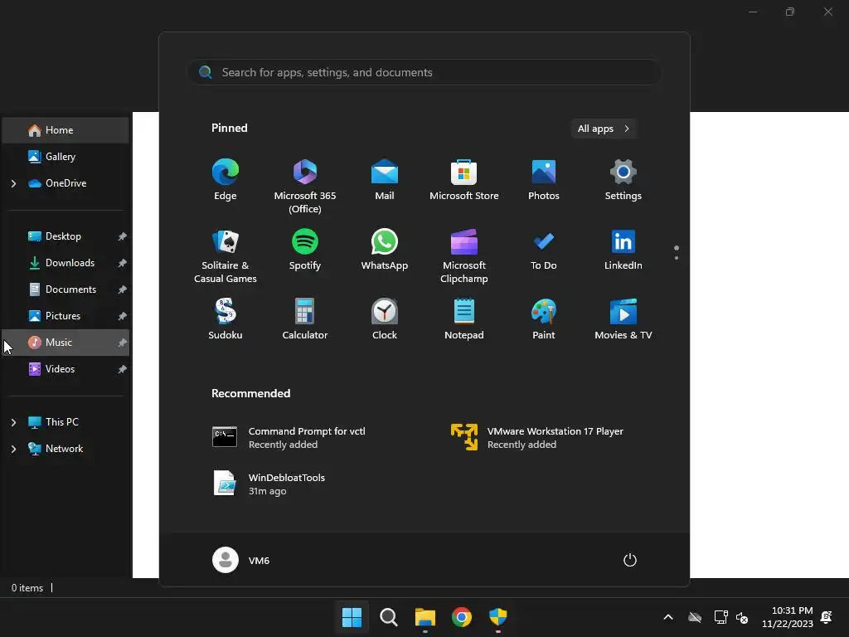
Task: Open Microsoft Clipchamp
Action: click(464, 256)
